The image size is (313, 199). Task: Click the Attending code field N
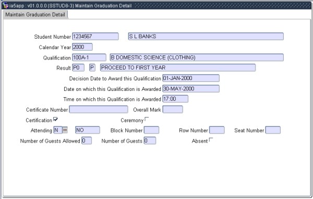click(x=58, y=130)
